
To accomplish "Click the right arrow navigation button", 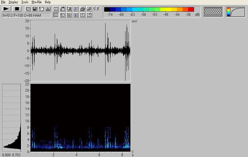I will tap(98, 8).
